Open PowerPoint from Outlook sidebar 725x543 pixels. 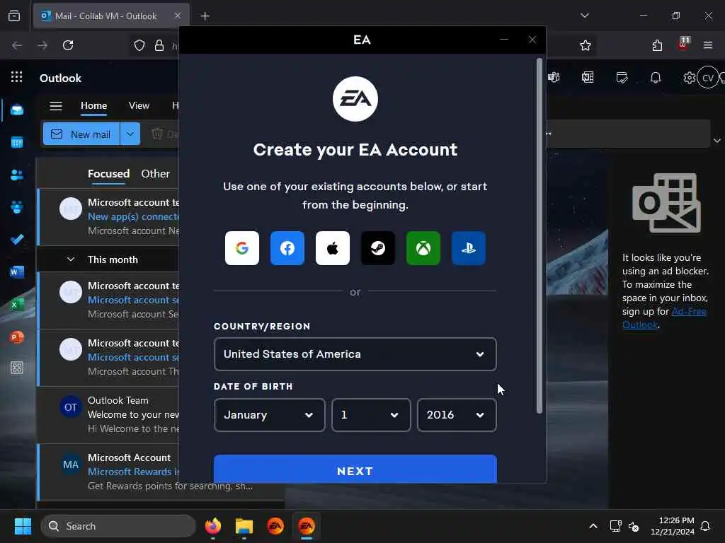(x=17, y=337)
